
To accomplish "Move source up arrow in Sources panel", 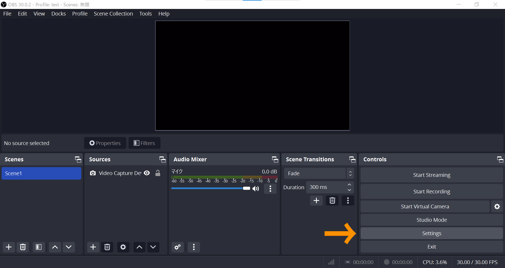I will (x=139, y=247).
